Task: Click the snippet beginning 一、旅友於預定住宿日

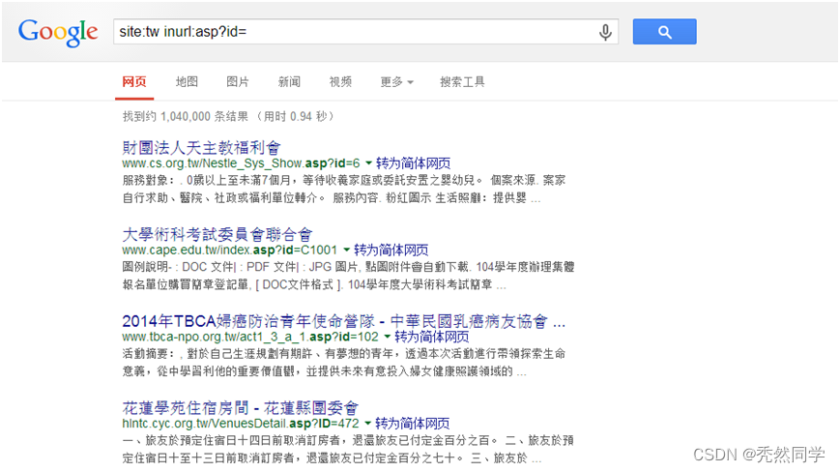Action: [348, 450]
